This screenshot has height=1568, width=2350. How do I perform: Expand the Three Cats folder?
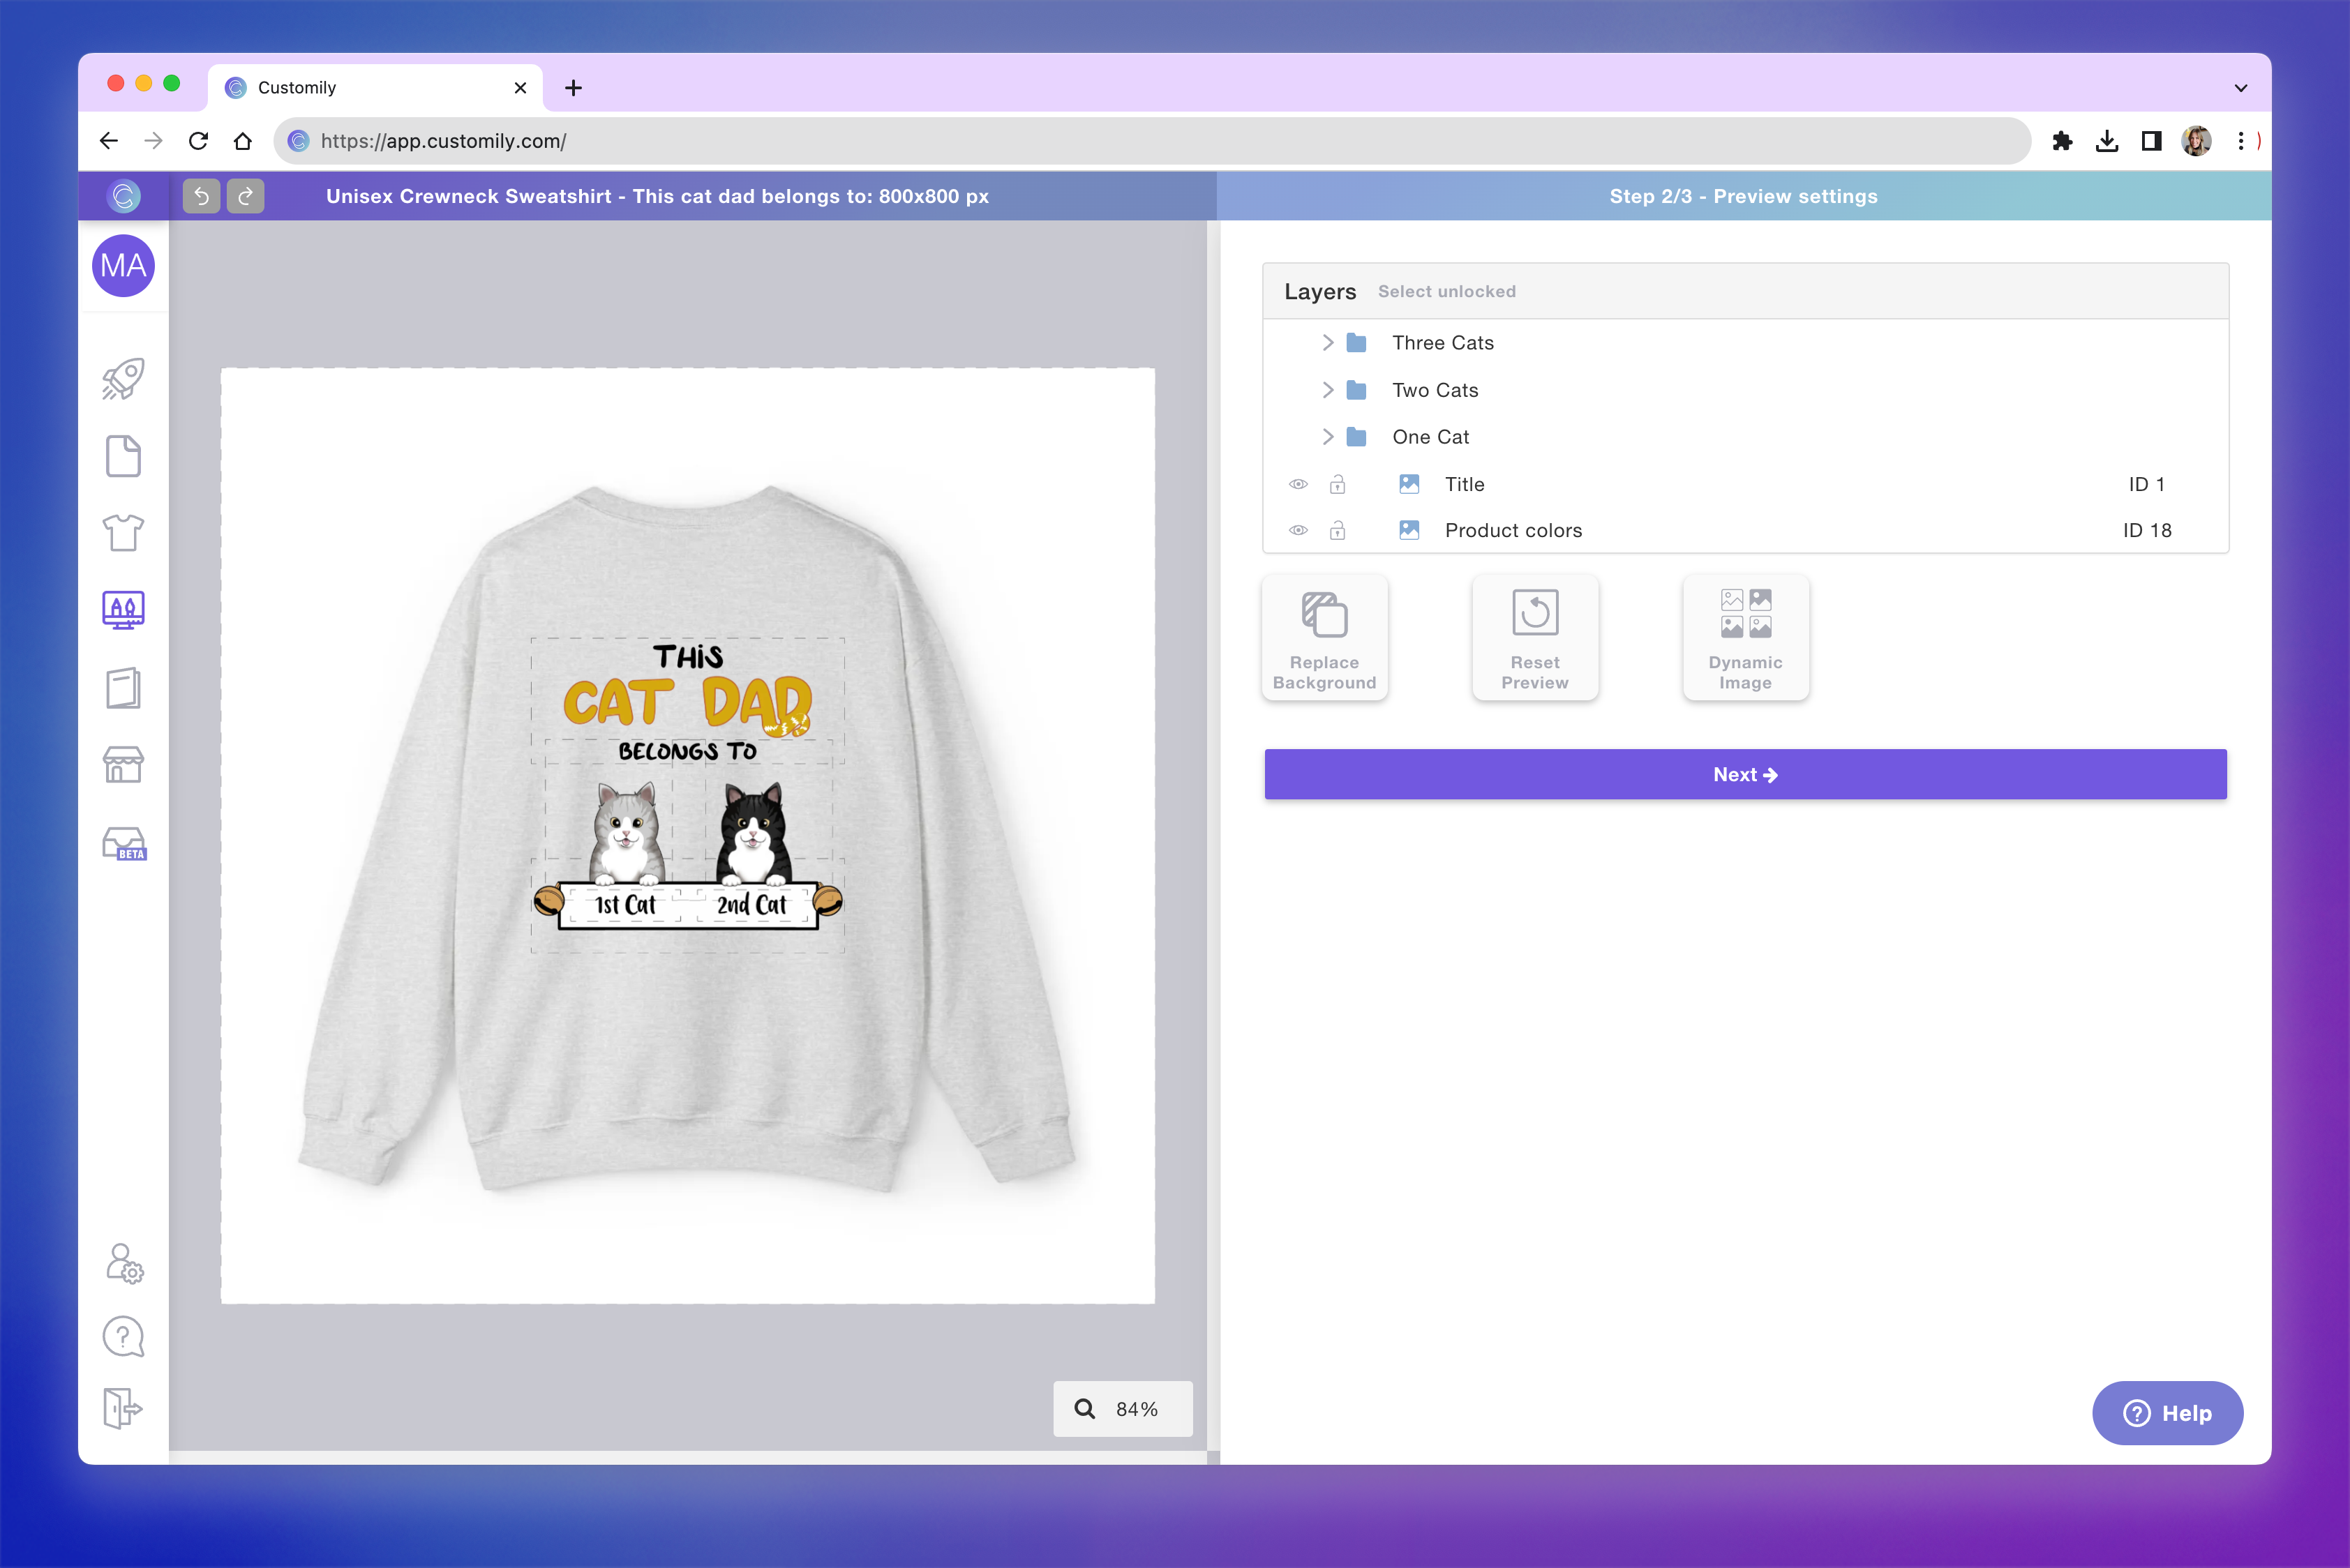click(1329, 342)
